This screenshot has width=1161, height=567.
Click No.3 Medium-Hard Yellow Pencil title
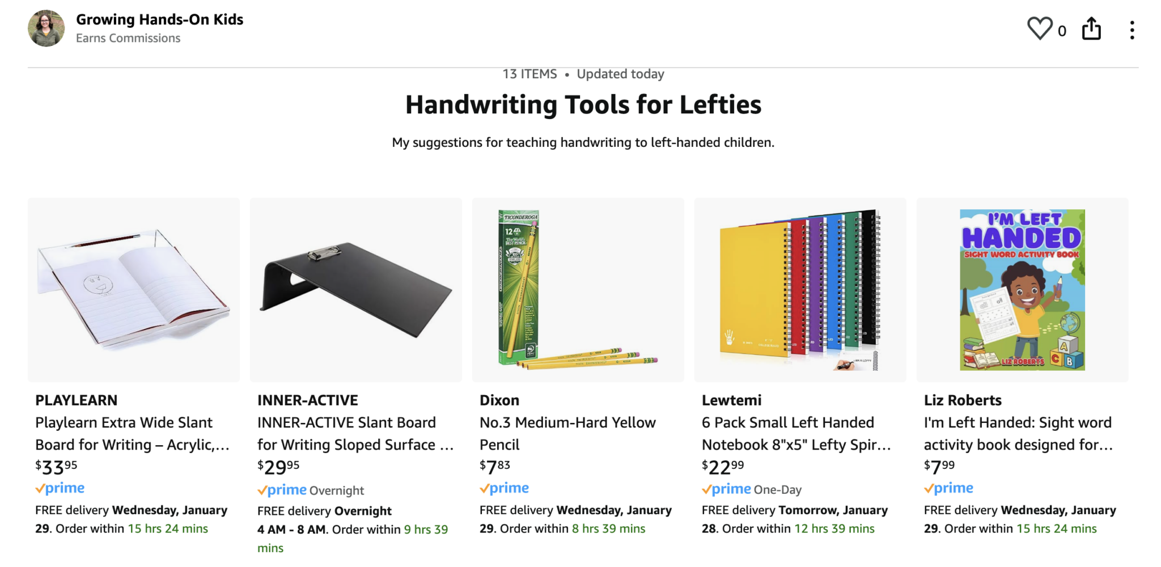[567, 434]
